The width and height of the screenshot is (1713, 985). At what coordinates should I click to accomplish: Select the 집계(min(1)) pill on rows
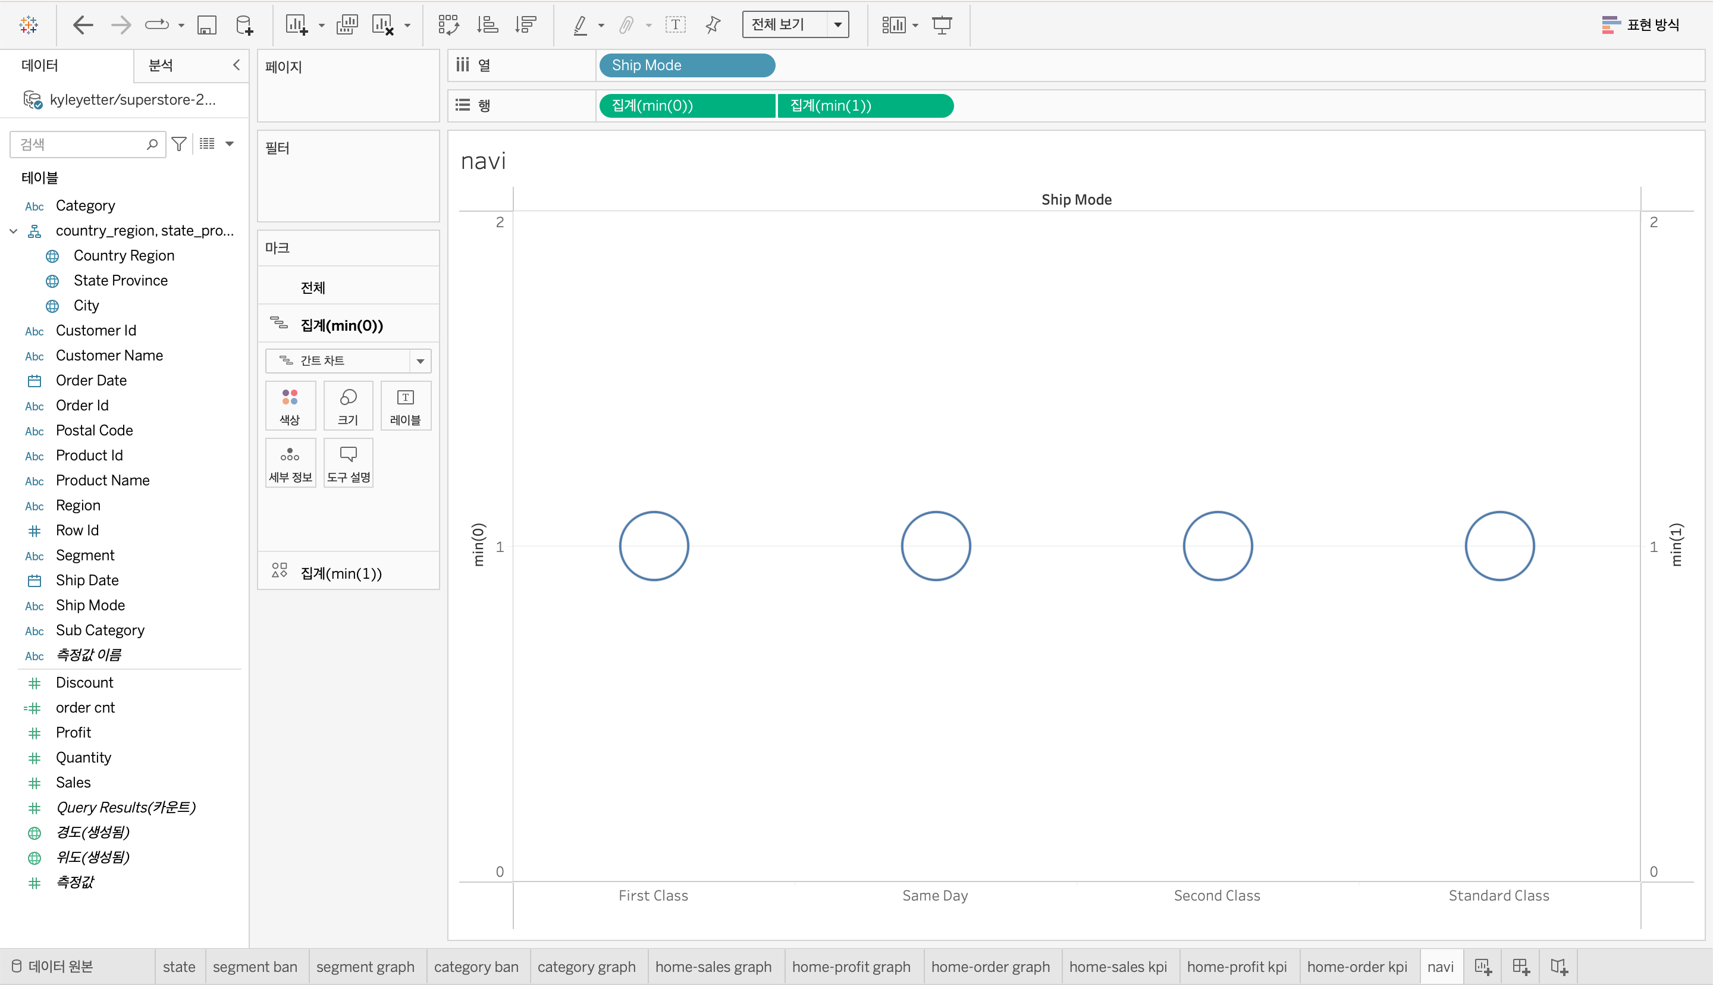[x=865, y=105]
